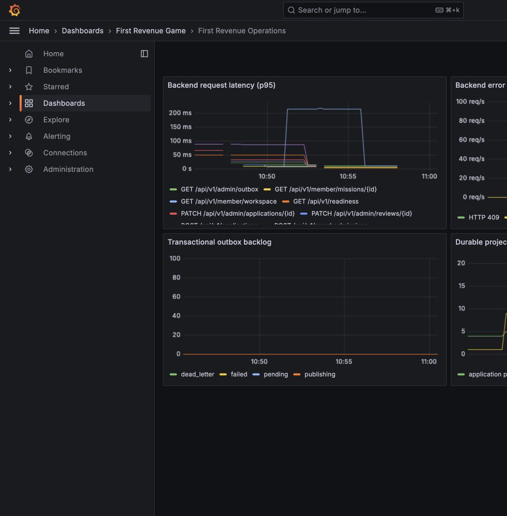Toggle GET /api/v1/readiness legend series

[x=326, y=201]
